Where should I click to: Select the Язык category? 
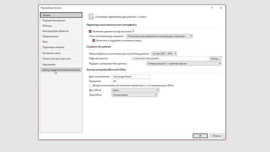tap(61, 42)
